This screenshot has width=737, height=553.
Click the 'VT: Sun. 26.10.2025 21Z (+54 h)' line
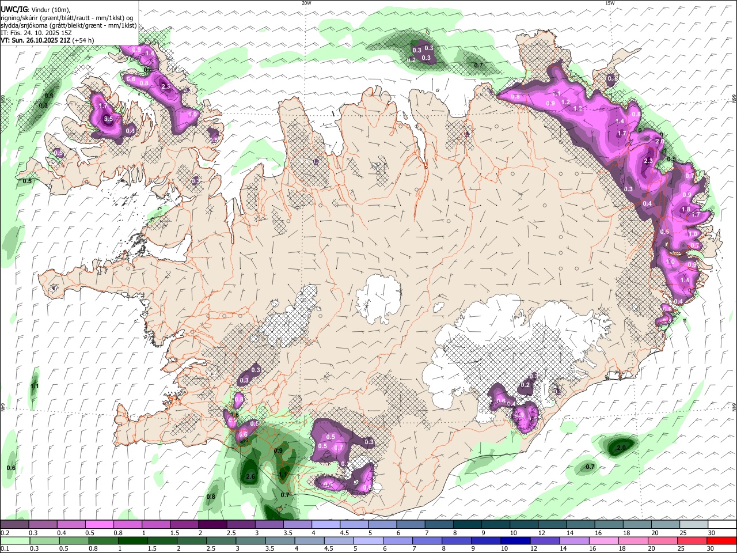pyautogui.click(x=47, y=40)
